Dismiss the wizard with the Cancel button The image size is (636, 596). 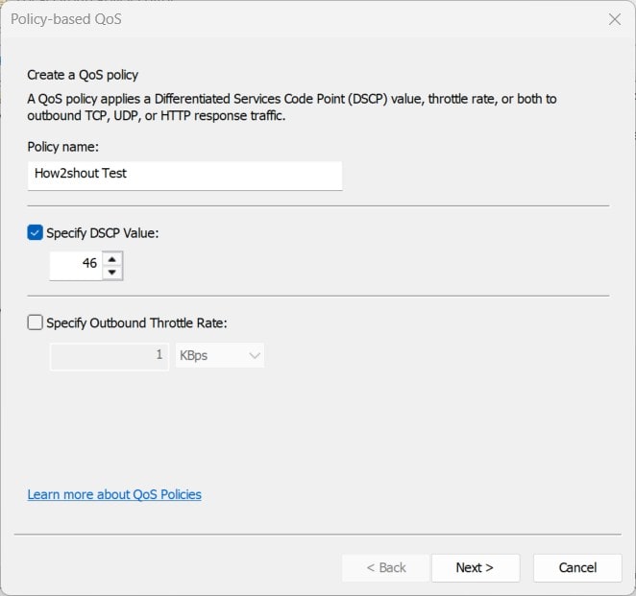tap(577, 567)
